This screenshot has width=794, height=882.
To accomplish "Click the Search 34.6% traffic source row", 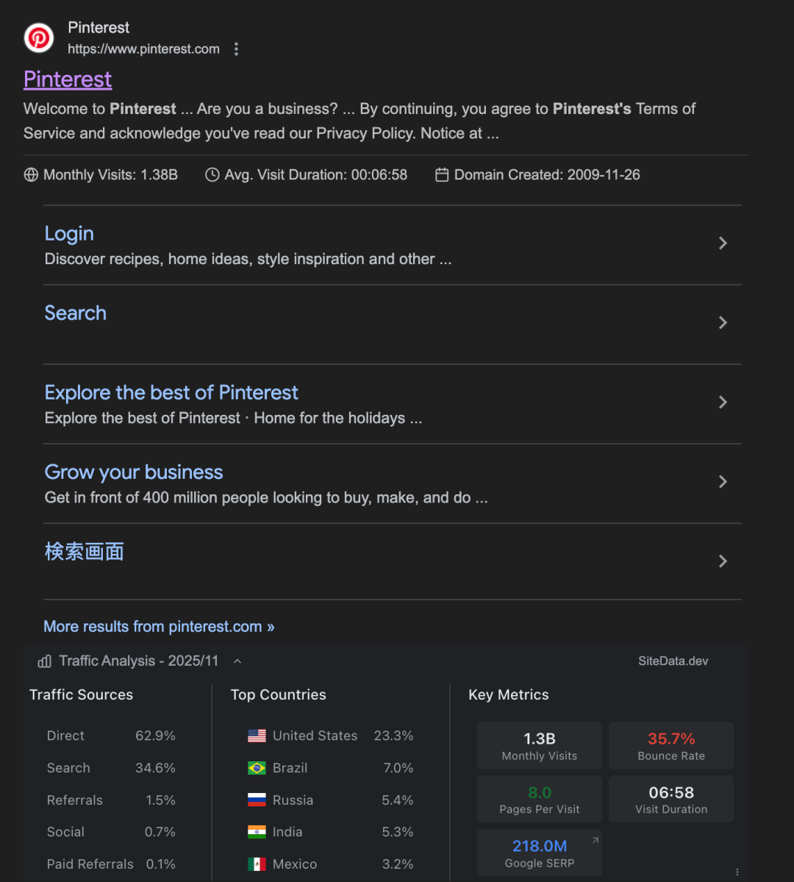I will click(x=111, y=768).
